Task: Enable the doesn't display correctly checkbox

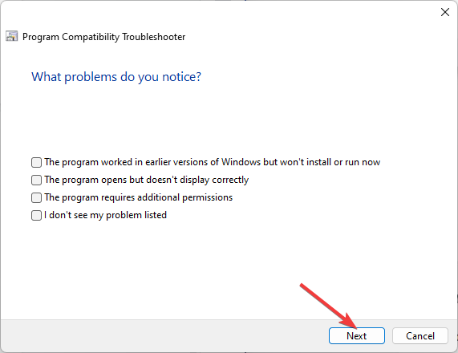Action: 36,180
